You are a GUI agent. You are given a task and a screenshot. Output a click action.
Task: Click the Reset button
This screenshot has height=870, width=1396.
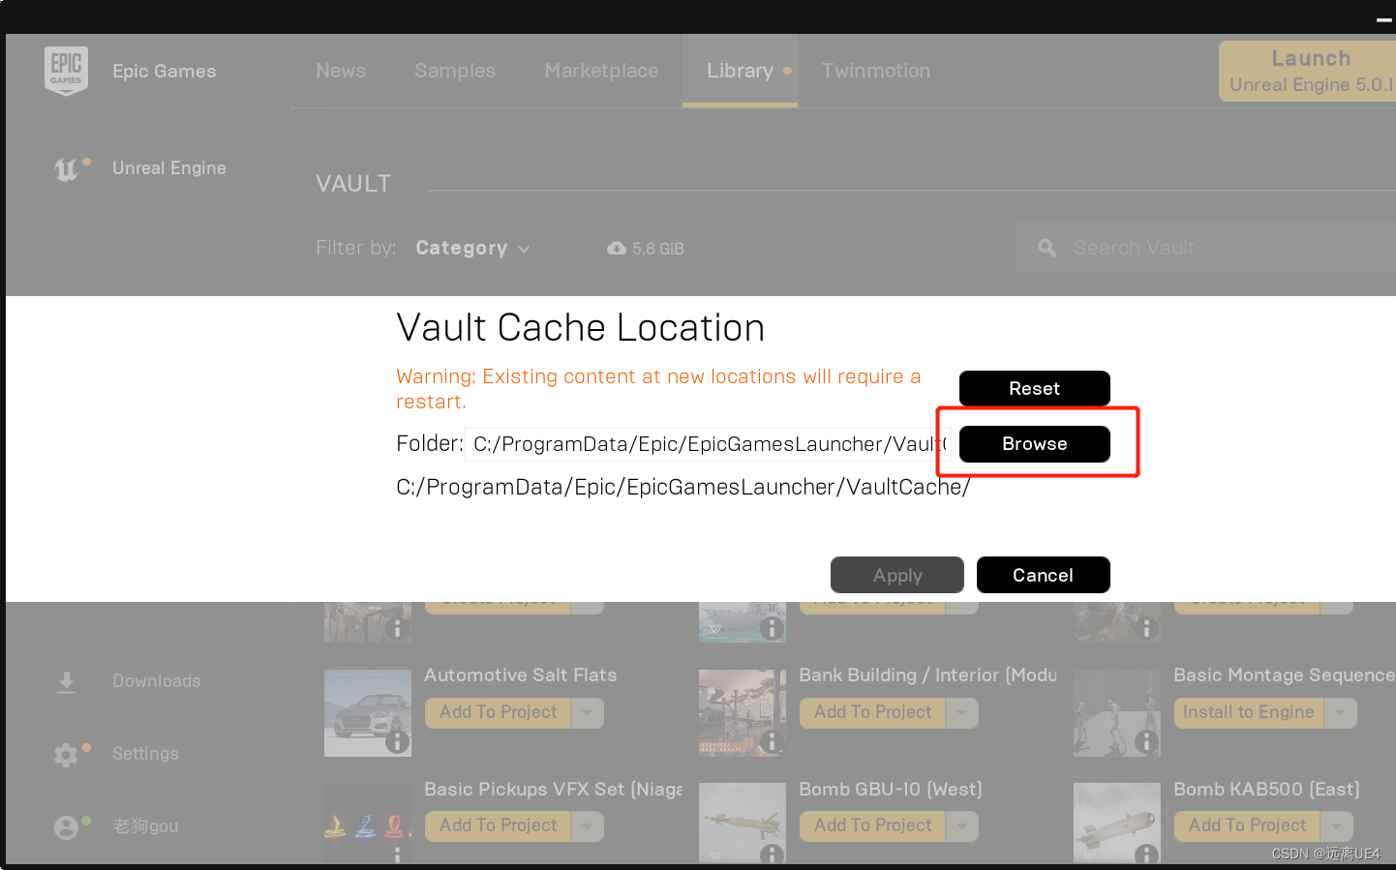[1035, 388]
